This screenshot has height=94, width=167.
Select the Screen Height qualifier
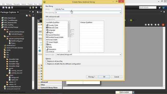[x=52, y=42]
